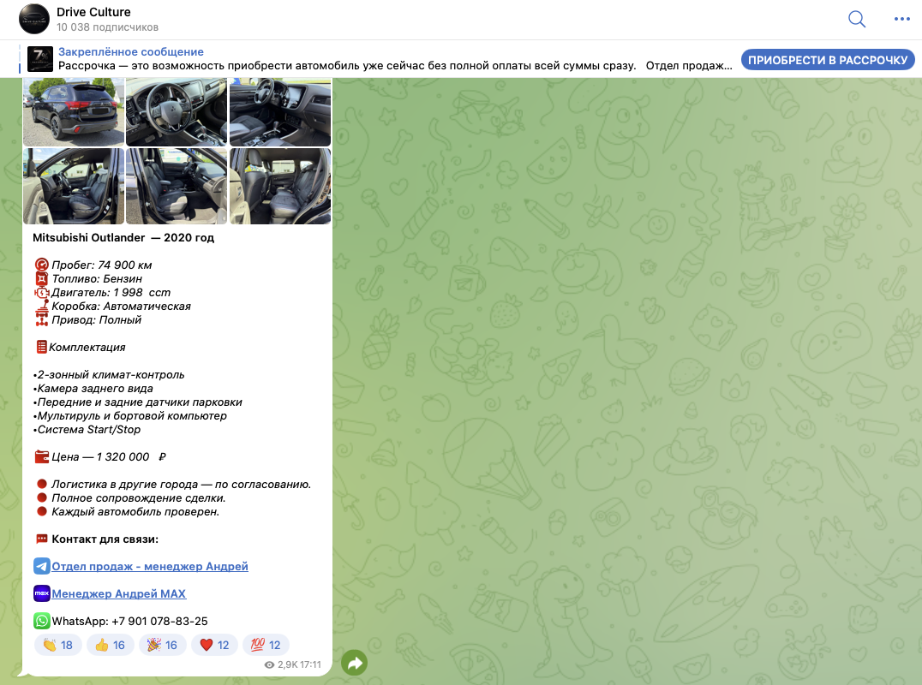Click the gearbox line "Коробка: Автоматическая"
922x685 pixels.
(121, 306)
